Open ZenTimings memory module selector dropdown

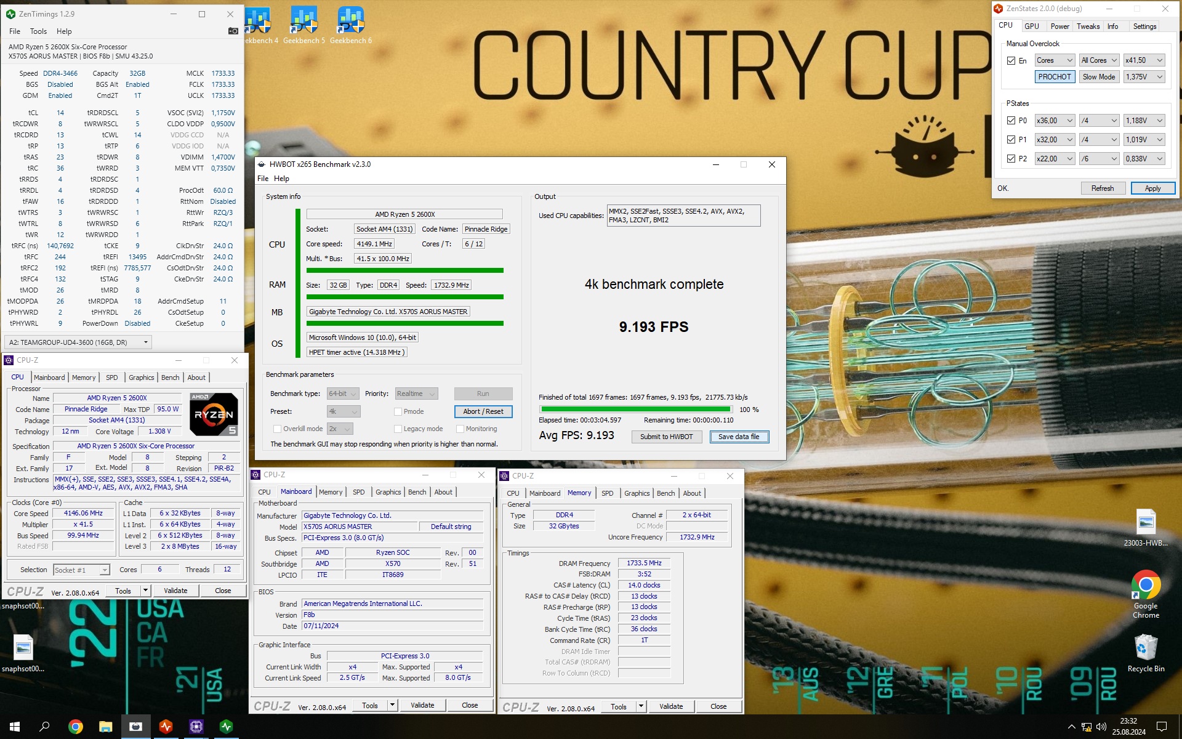78,342
